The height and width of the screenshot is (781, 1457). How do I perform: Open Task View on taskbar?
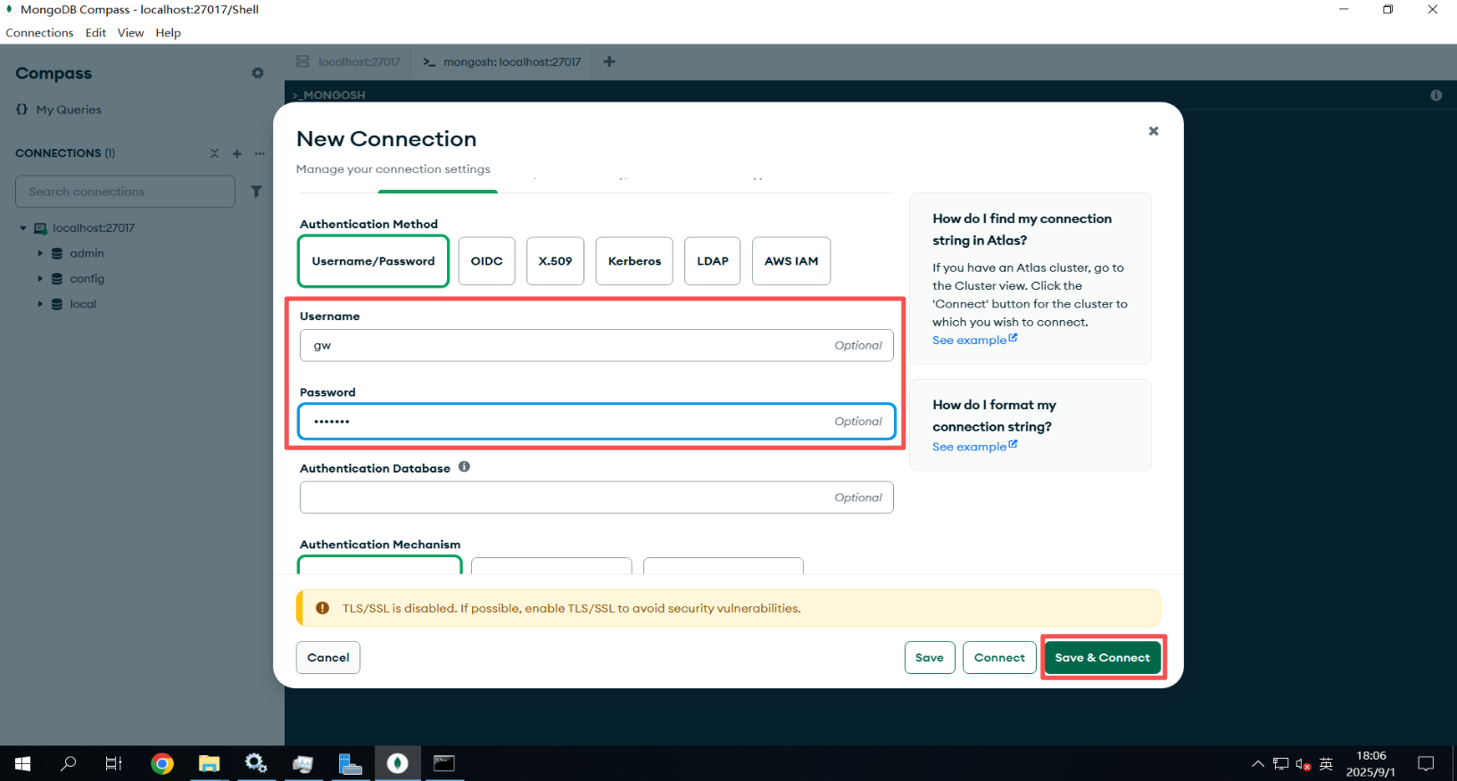114,763
